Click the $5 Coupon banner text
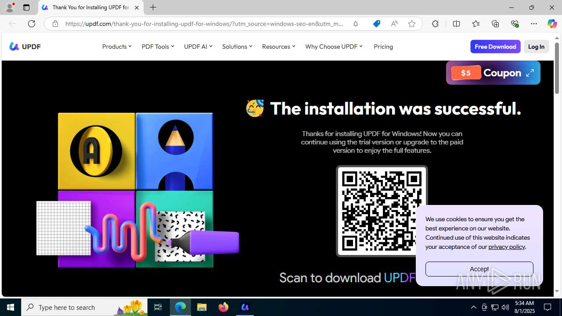 tap(502, 73)
